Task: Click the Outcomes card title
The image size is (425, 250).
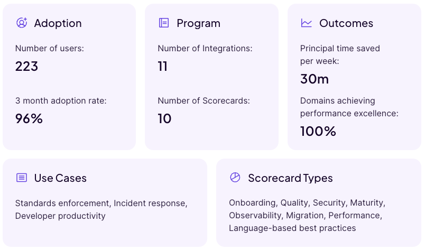Action: (346, 23)
